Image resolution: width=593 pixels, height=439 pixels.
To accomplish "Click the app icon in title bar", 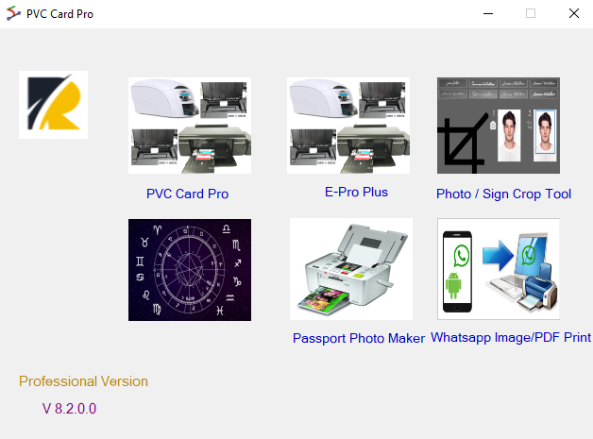I will [13, 13].
